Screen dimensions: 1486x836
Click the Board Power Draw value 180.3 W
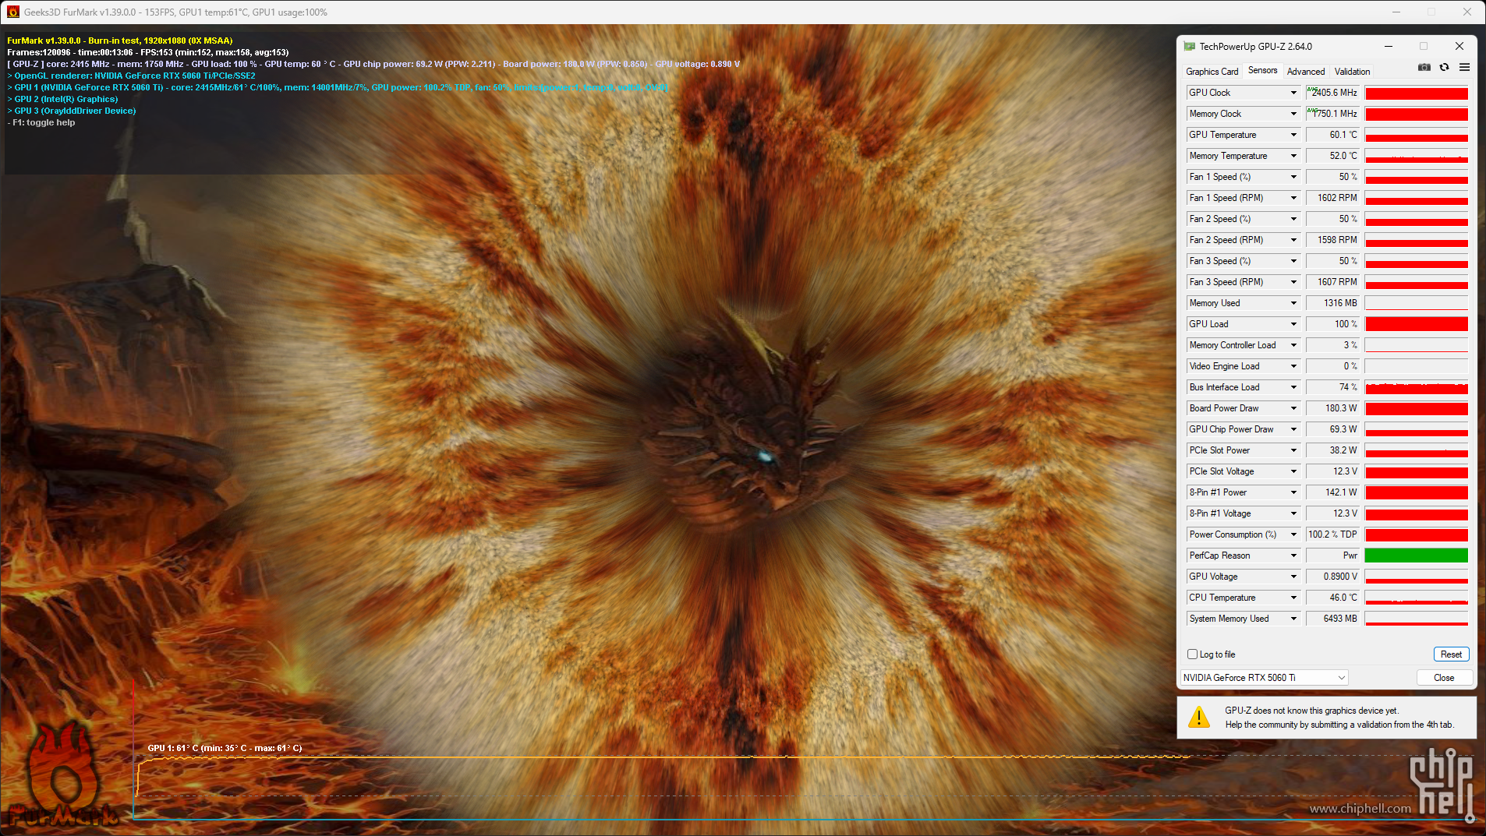pyautogui.click(x=1333, y=408)
